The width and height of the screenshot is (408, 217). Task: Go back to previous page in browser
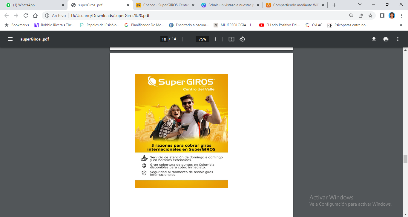coord(7,15)
